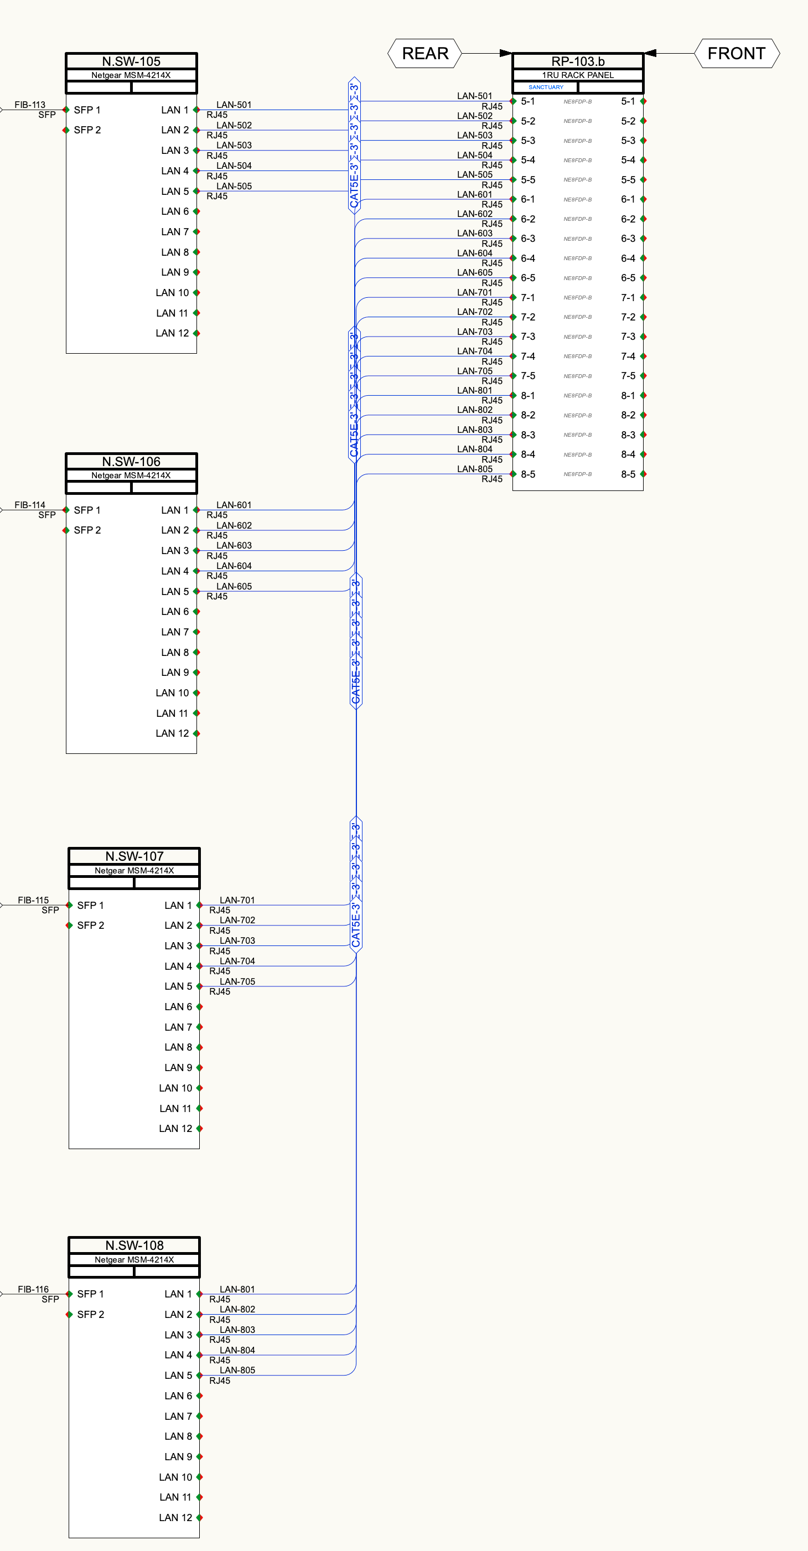Select the N.SW-107 device title
Viewport: 808px width, 1551px height.
pos(134,856)
